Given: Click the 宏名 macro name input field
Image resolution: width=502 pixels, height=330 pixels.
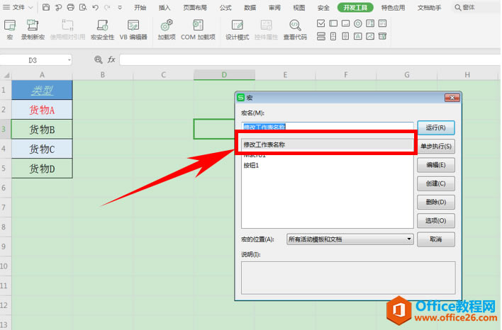Looking at the screenshot, I should [x=326, y=127].
